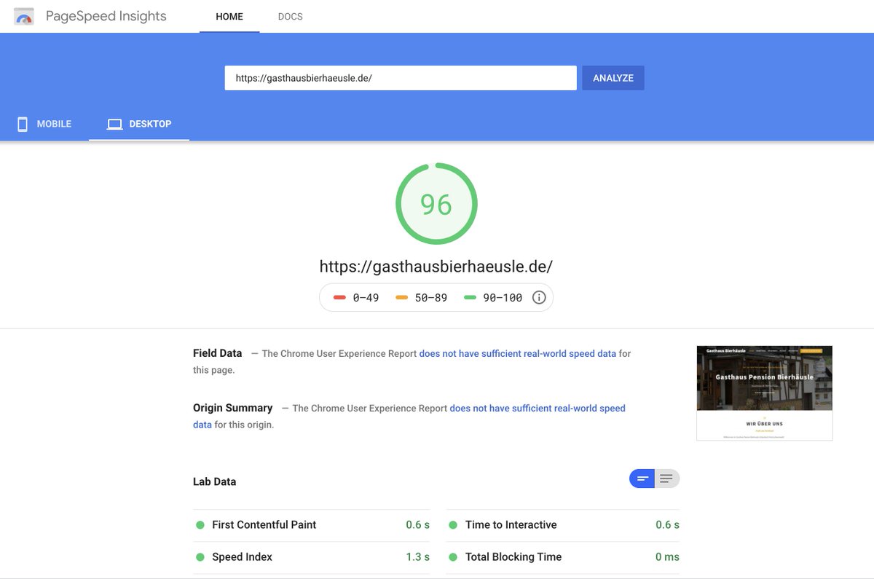The image size is (874, 579).
Task: Click the 0–49 red legend entry
Action: (x=356, y=297)
